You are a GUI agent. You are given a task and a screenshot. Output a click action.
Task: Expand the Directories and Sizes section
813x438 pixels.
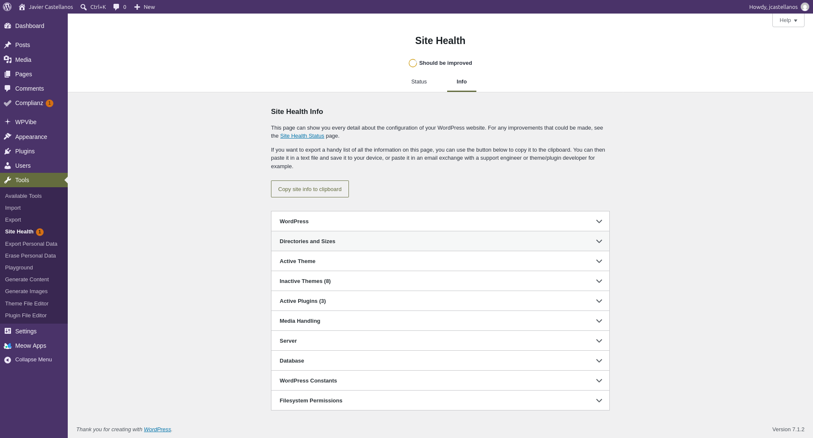click(x=440, y=241)
